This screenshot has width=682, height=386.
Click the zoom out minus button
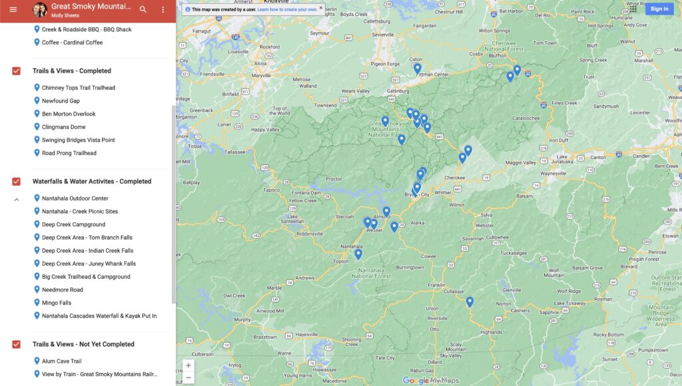(x=188, y=377)
